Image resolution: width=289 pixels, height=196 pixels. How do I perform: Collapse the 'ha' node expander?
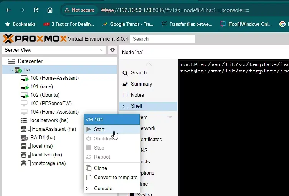pyautogui.click(x=12, y=70)
